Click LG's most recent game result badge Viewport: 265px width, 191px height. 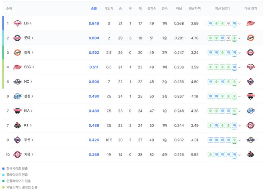click(x=234, y=24)
